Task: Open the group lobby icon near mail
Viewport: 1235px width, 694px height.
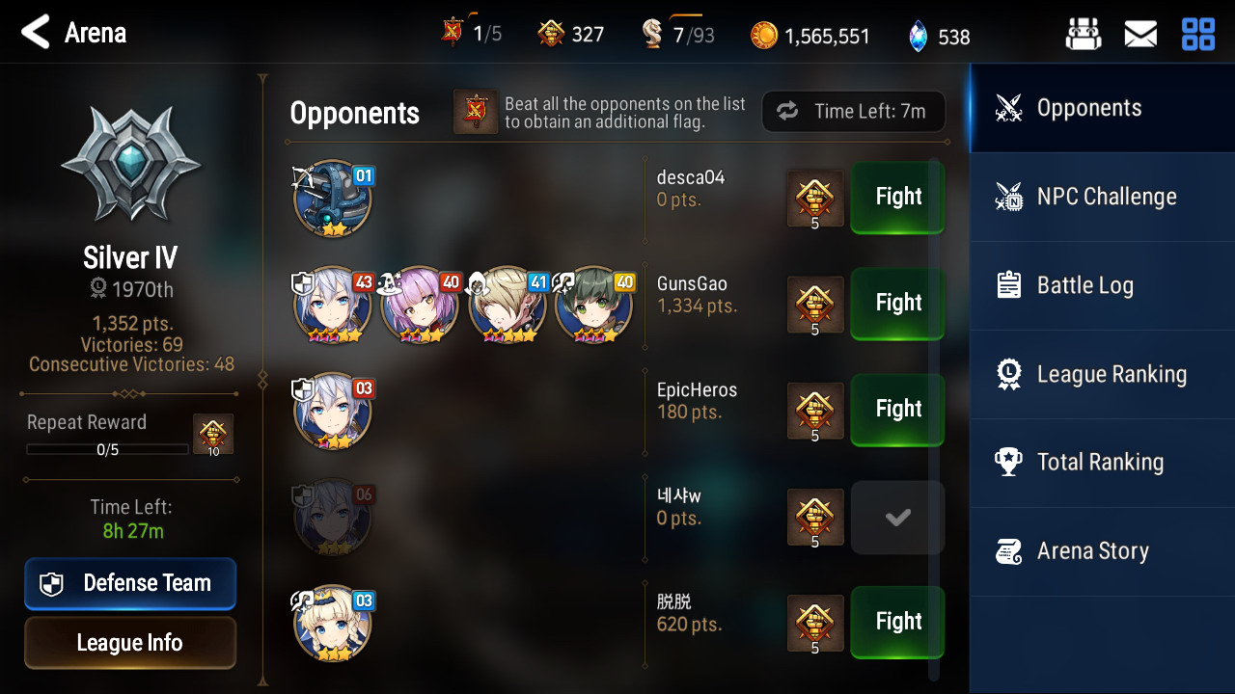Action: click(x=1083, y=35)
